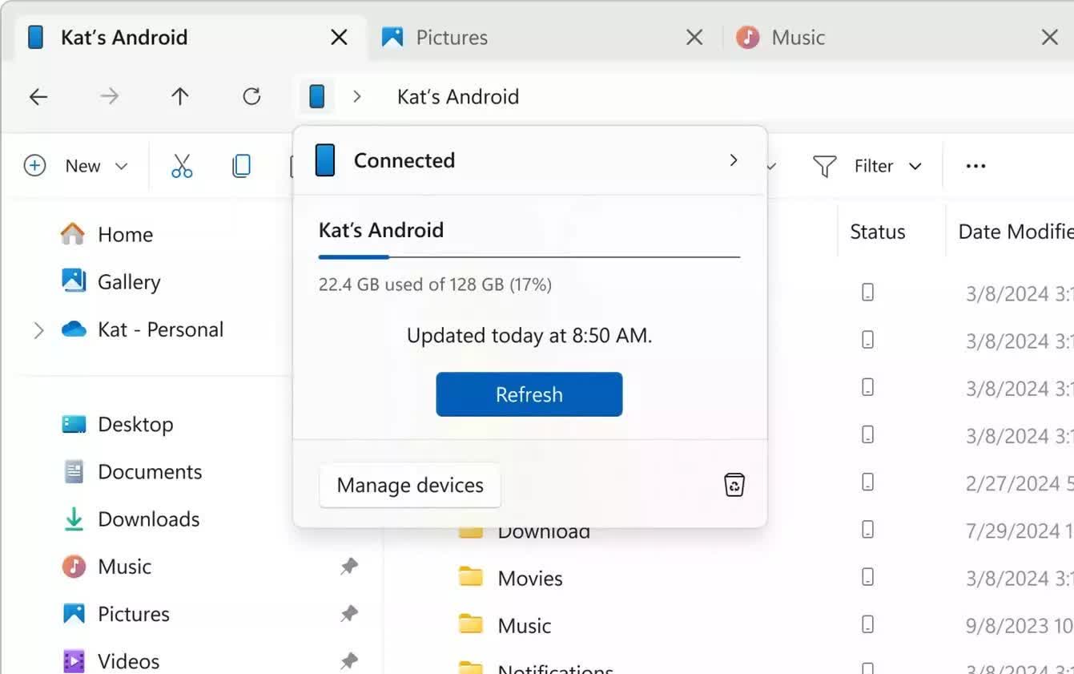Click the recycle bin icon in popup

click(734, 485)
